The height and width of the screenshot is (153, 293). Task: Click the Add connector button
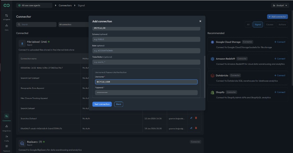(x=277, y=17)
